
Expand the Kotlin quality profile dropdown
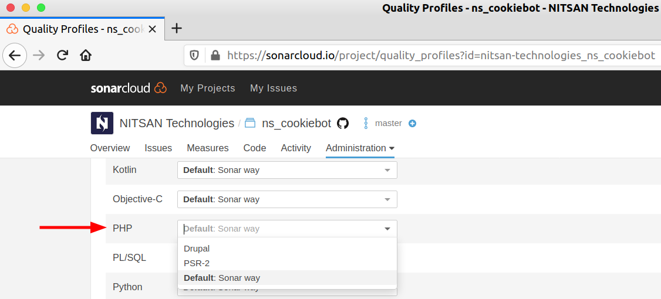287,170
